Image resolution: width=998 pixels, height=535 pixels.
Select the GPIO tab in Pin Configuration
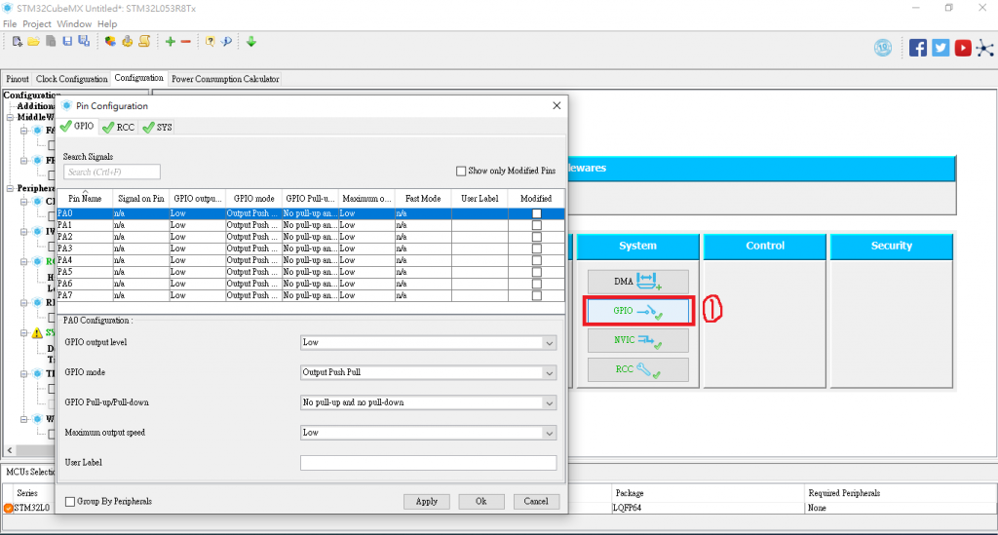[77, 126]
